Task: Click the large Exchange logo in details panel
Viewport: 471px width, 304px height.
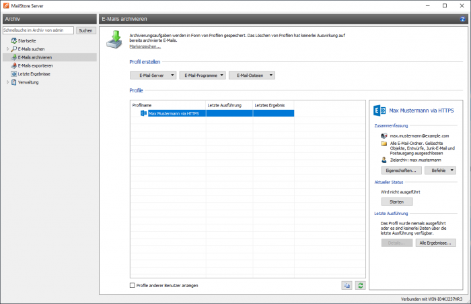Action: click(379, 111)
